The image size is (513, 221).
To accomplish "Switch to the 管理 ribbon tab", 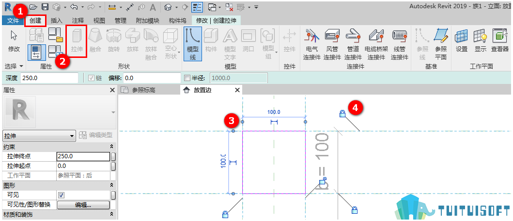I will pos(121,21).
